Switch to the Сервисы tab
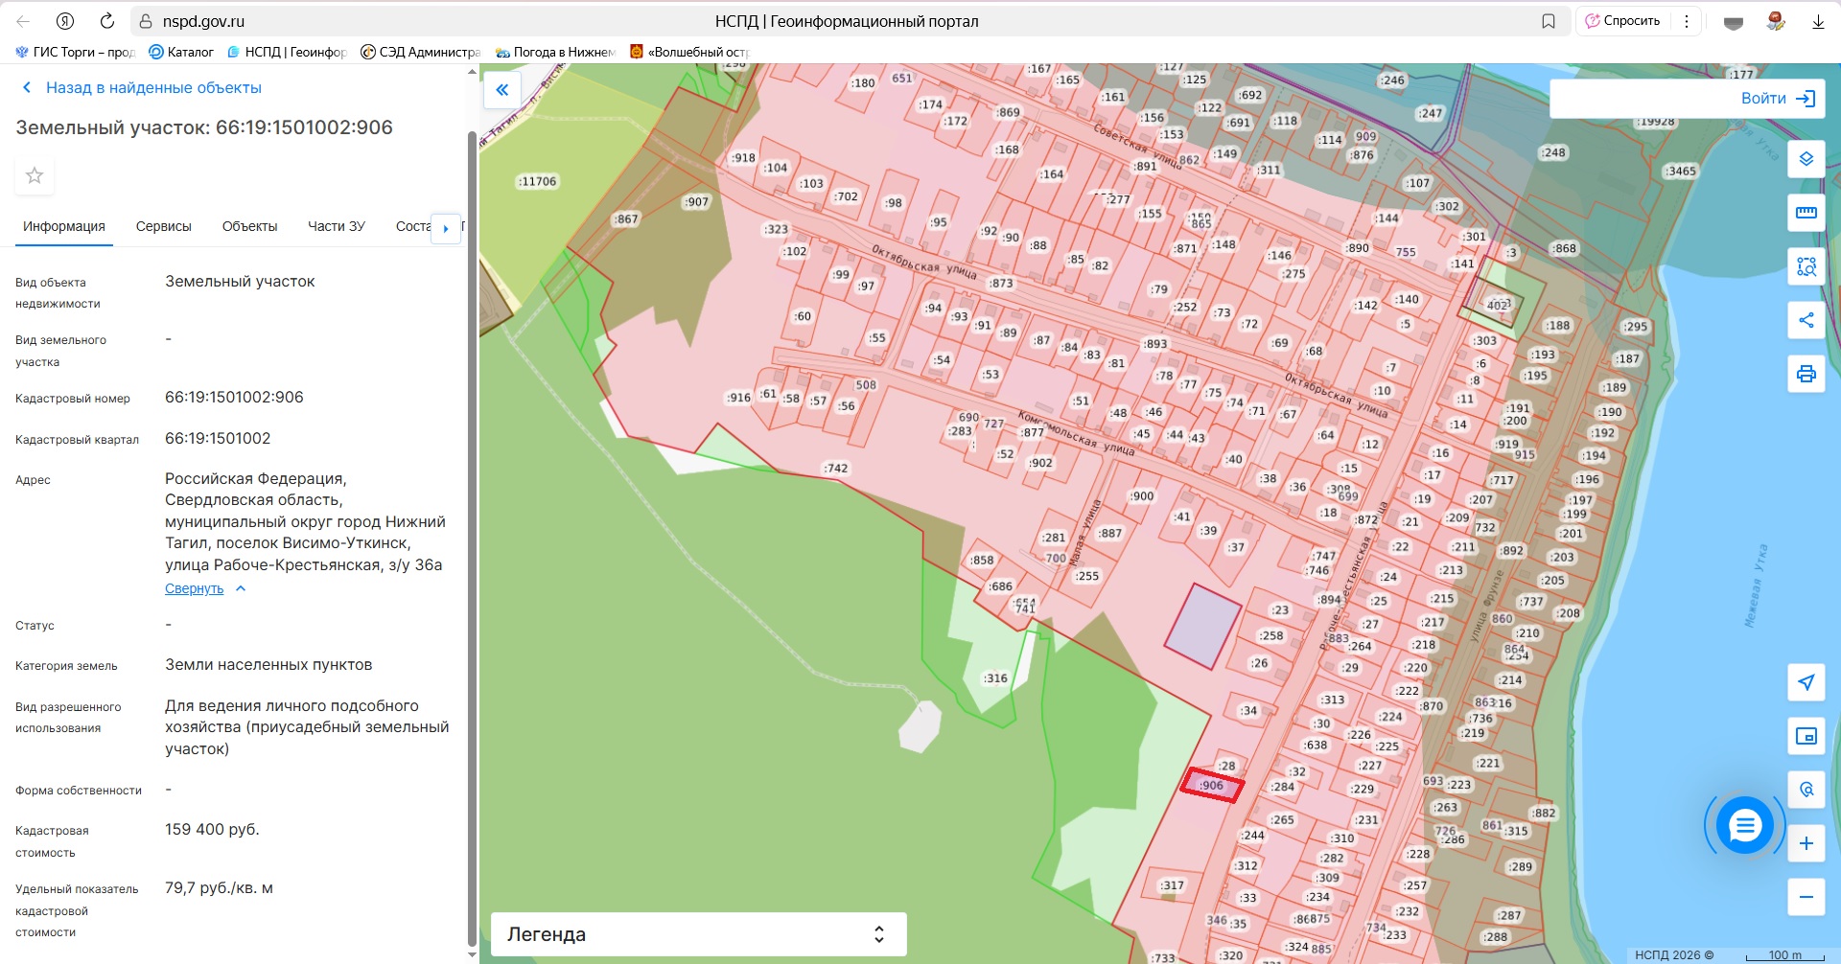Image resolution: width=1841 pixels, height=964 pixels. point(163,226)
